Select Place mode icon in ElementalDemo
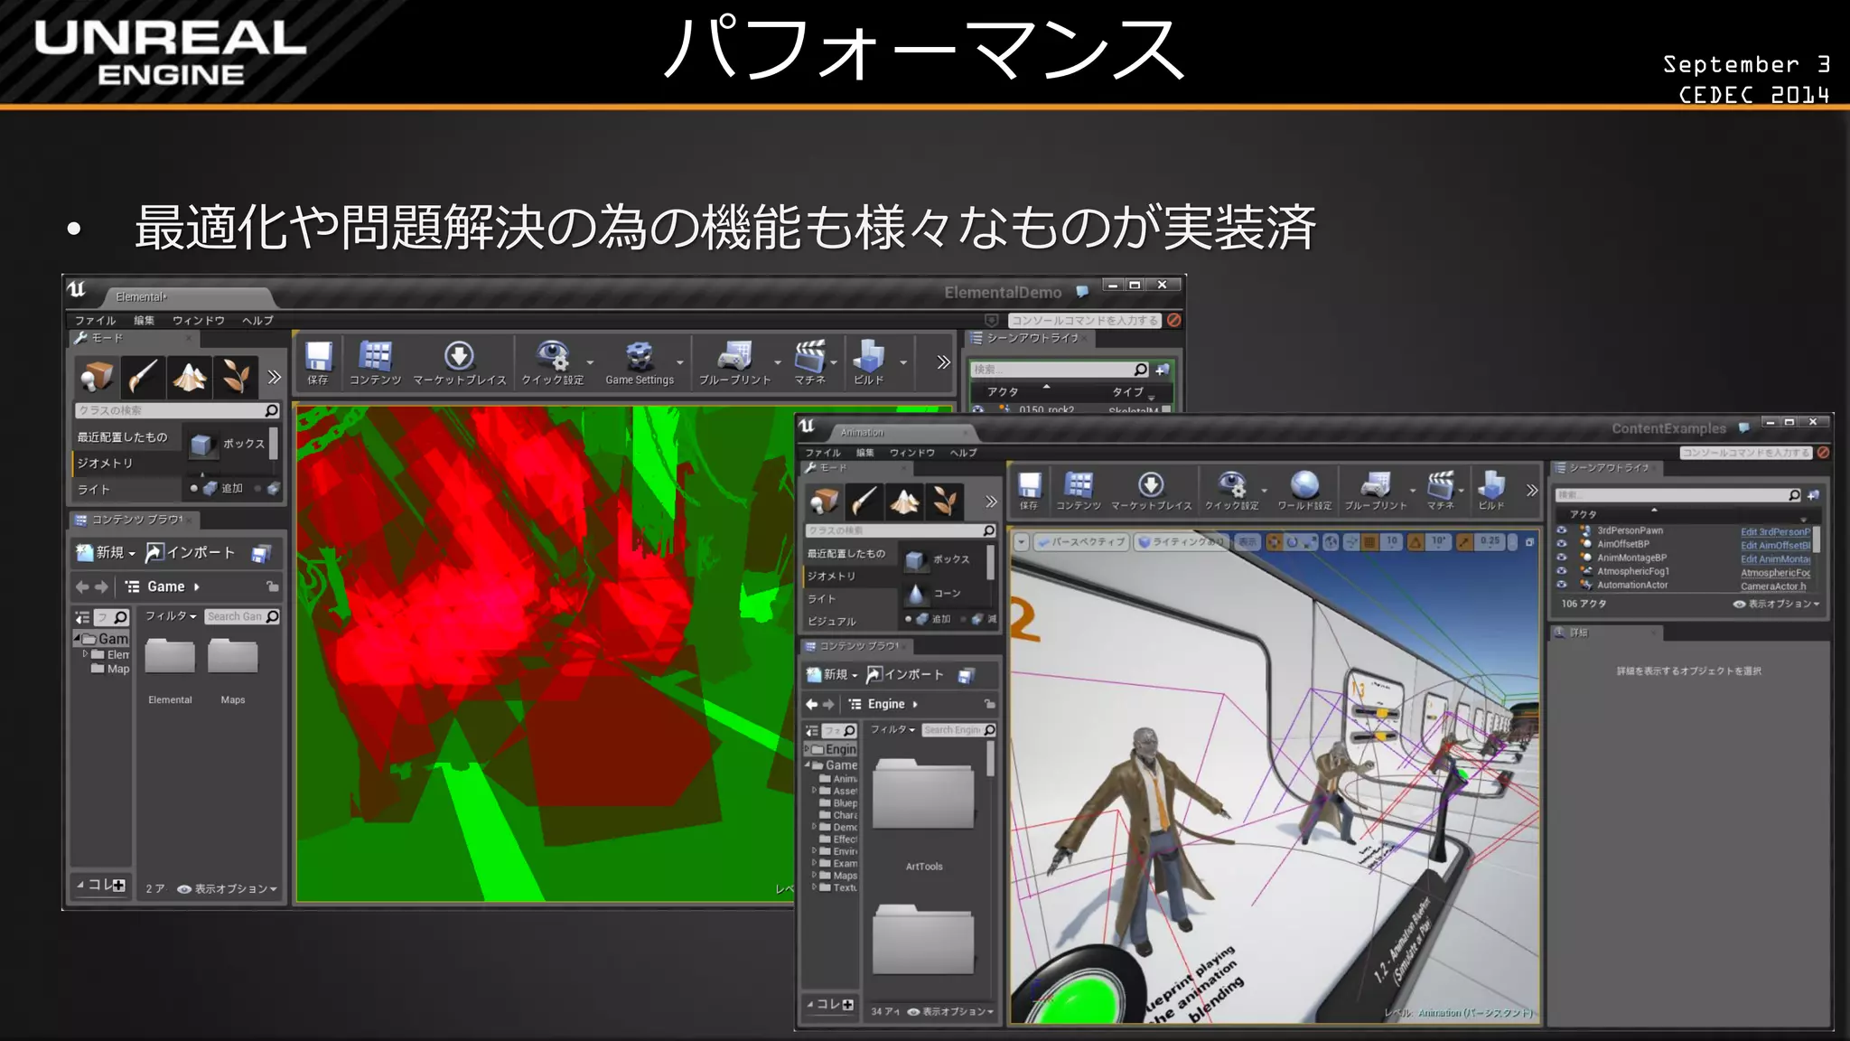The height and width of the screenshot is (1041, 1850). click(97, 376)
